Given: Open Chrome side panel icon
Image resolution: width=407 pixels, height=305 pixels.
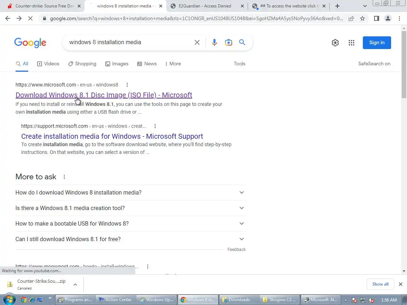Looking at the screenshot, I should pos(376,18).
